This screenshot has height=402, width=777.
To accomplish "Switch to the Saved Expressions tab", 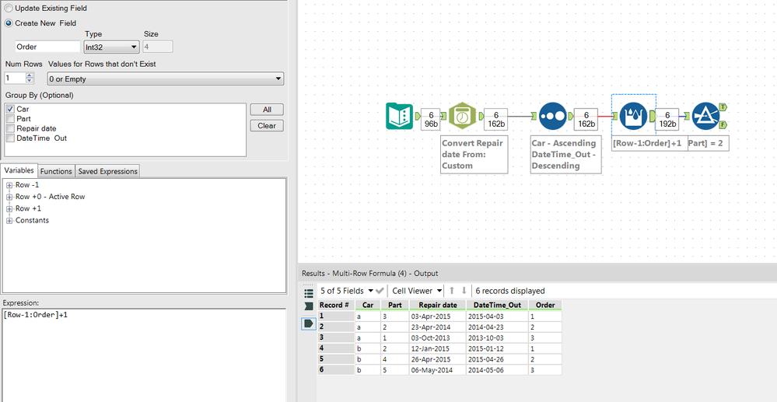I will point(107,171).
